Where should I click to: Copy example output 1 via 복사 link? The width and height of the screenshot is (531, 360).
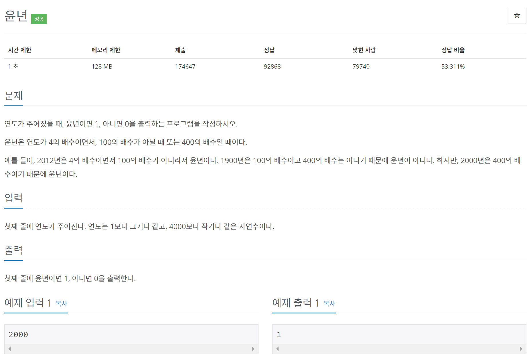[329, 303]
